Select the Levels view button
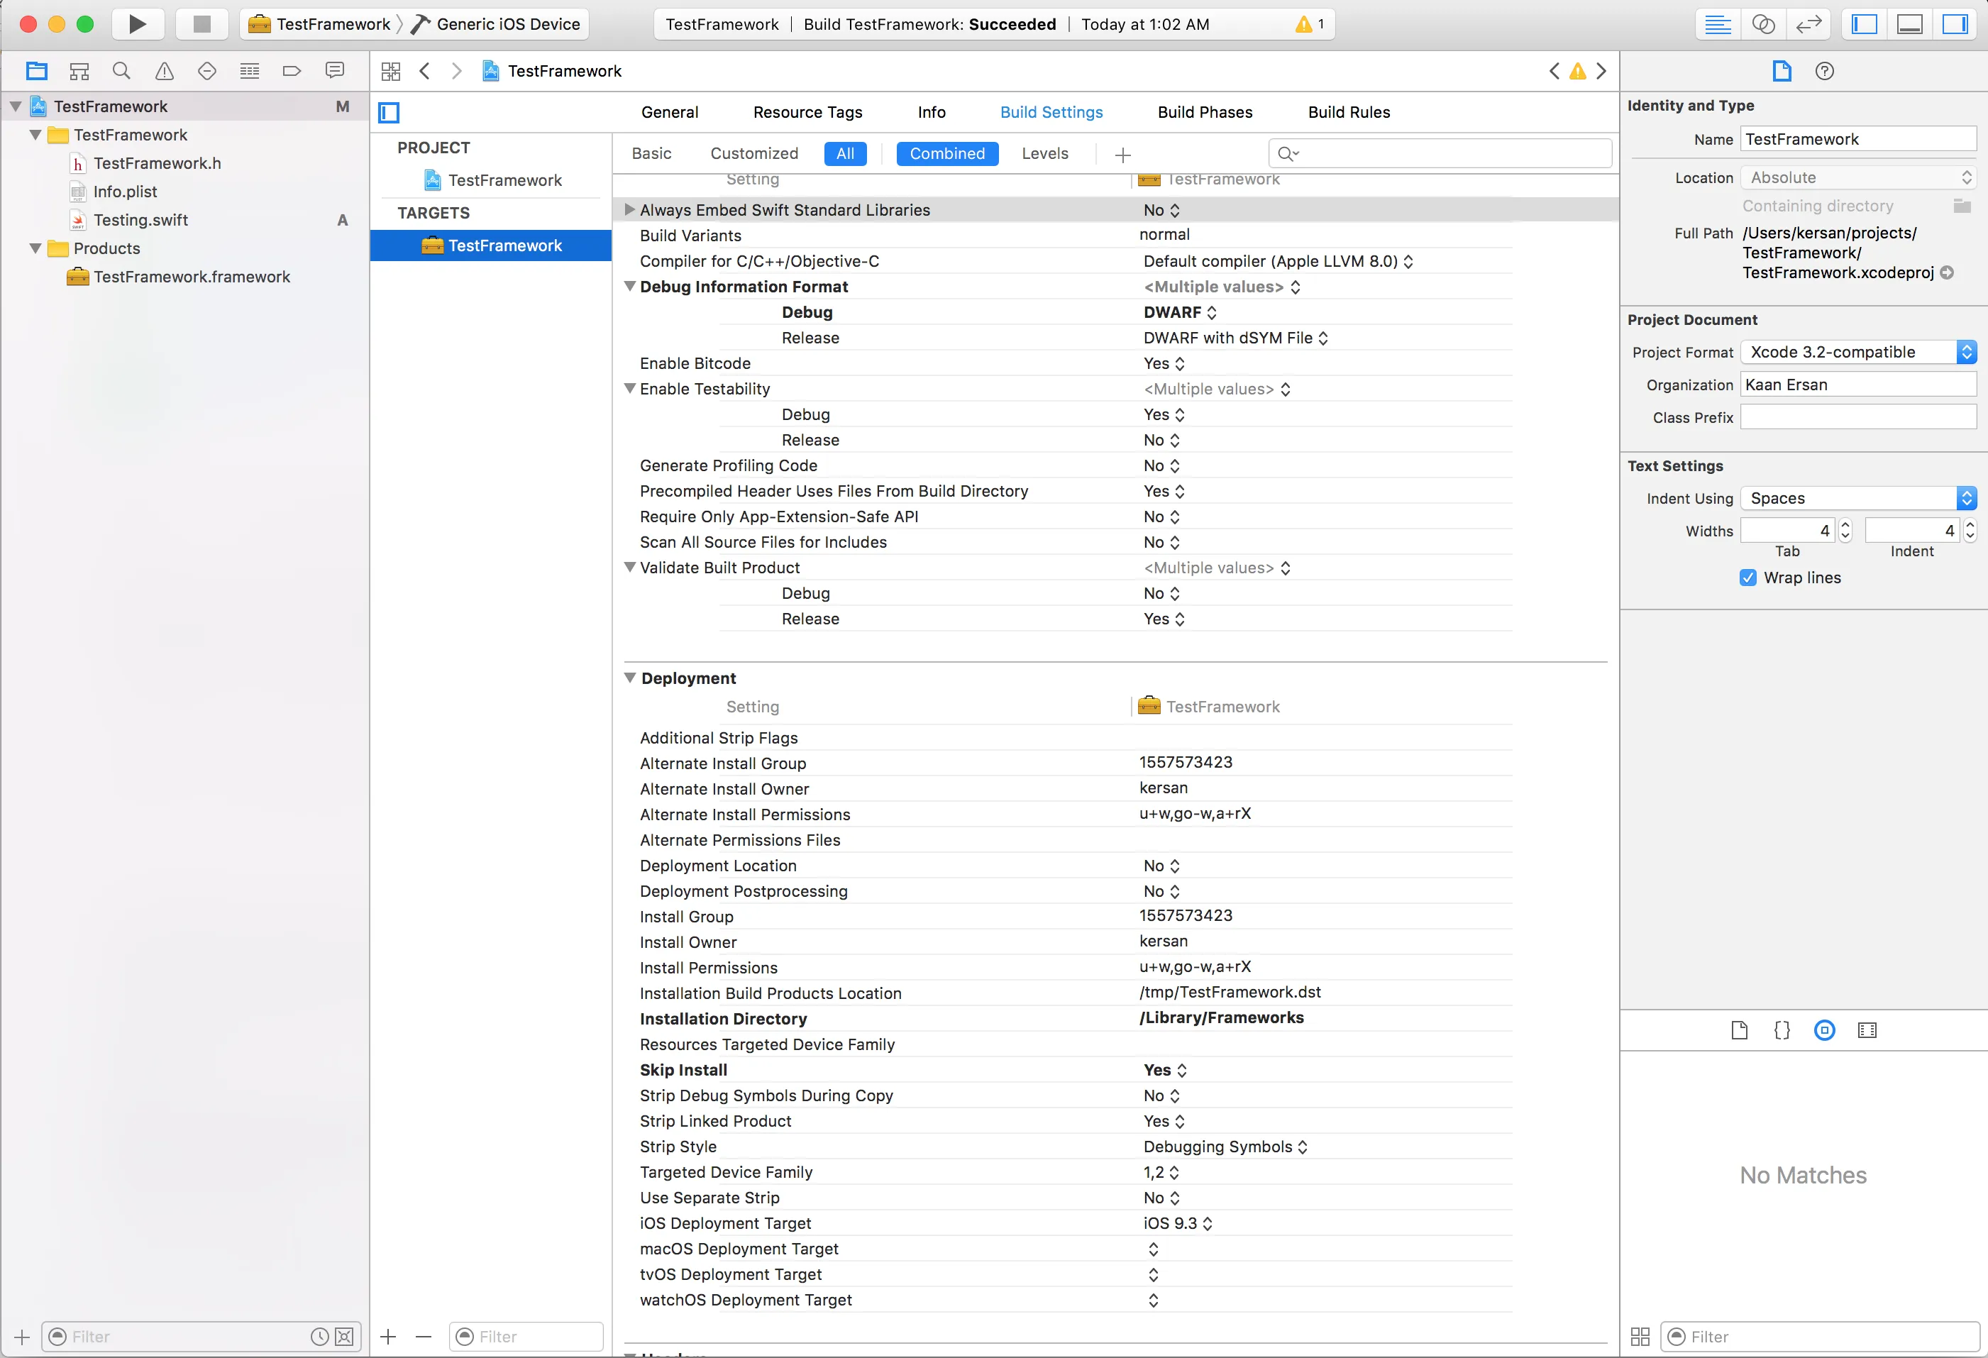Image resolution: width=1988 pixels, height=1358 pixels. click(1044, 153)
